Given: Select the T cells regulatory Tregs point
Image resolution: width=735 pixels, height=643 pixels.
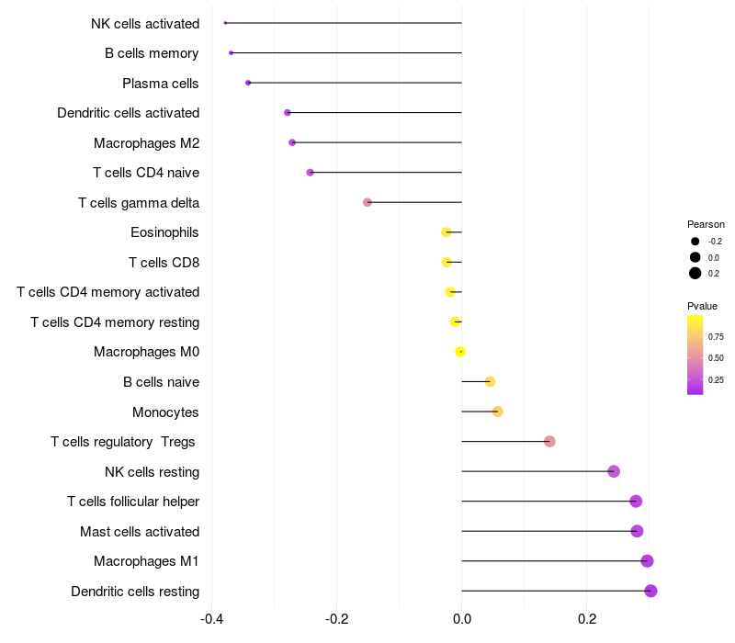Looking at the screenshot, I should [x=549, y=442].
